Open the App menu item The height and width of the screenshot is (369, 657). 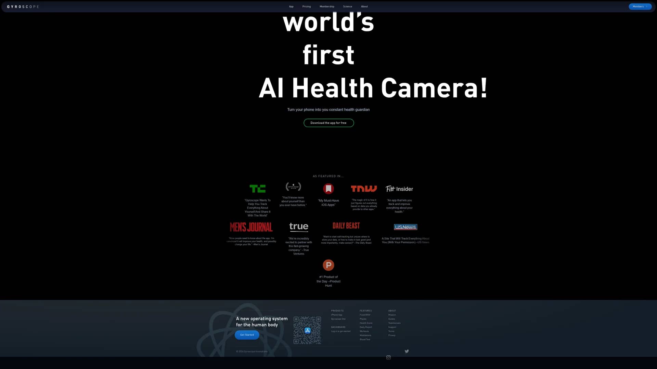click(x=291, y=6)
